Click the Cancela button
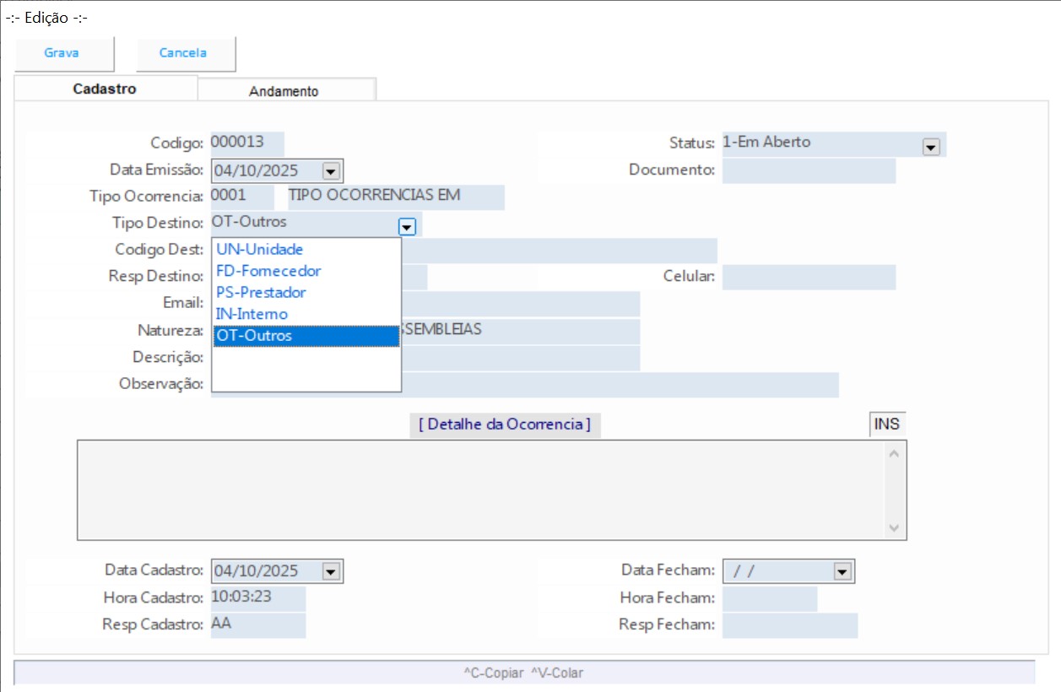1061x692 pixels. pos(184,53)
